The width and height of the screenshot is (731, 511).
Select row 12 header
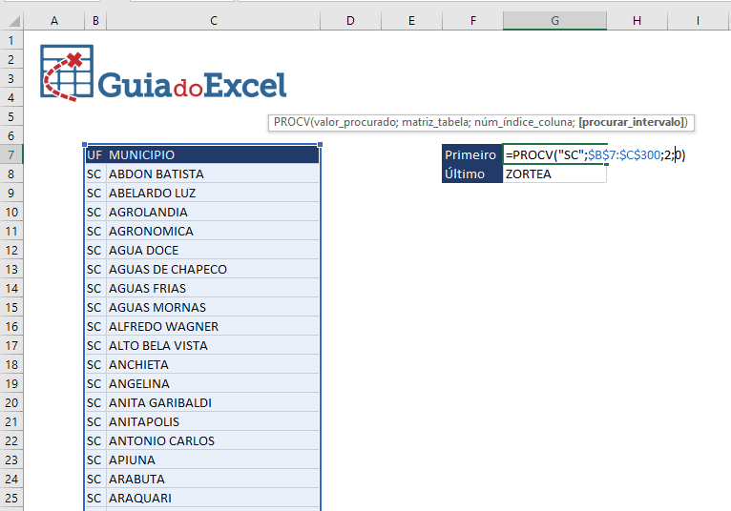pyautogui.click(x=11, y=250)
